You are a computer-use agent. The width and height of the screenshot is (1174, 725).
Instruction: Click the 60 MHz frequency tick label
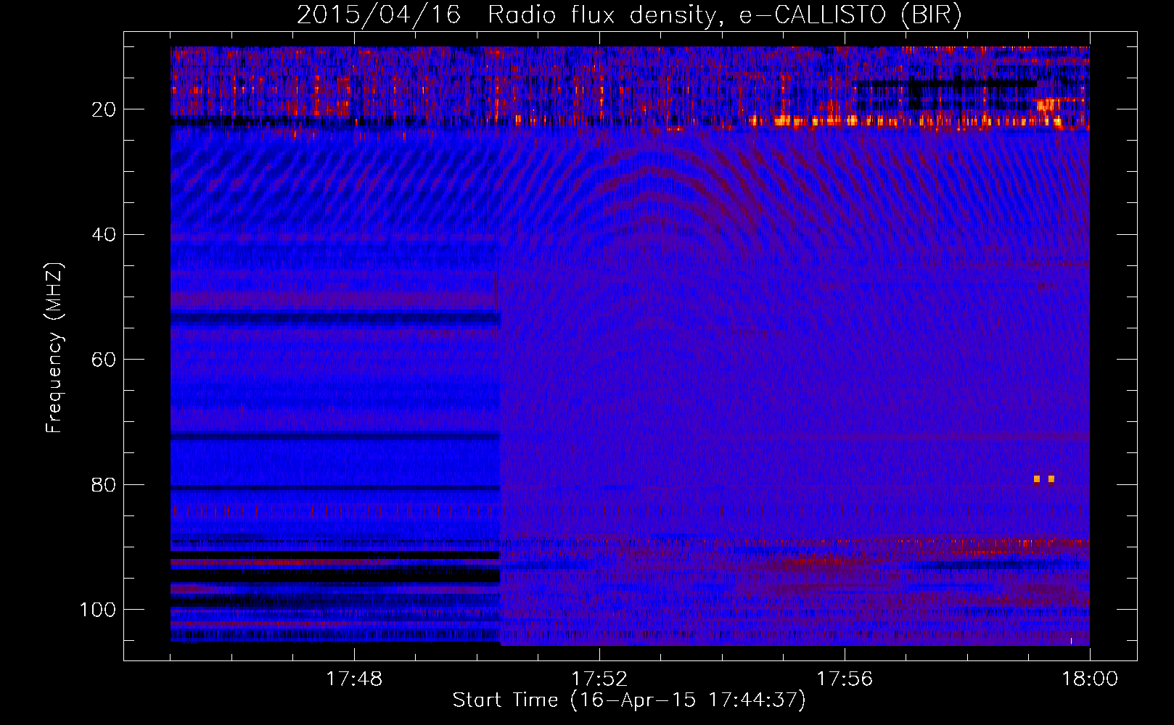104,360
